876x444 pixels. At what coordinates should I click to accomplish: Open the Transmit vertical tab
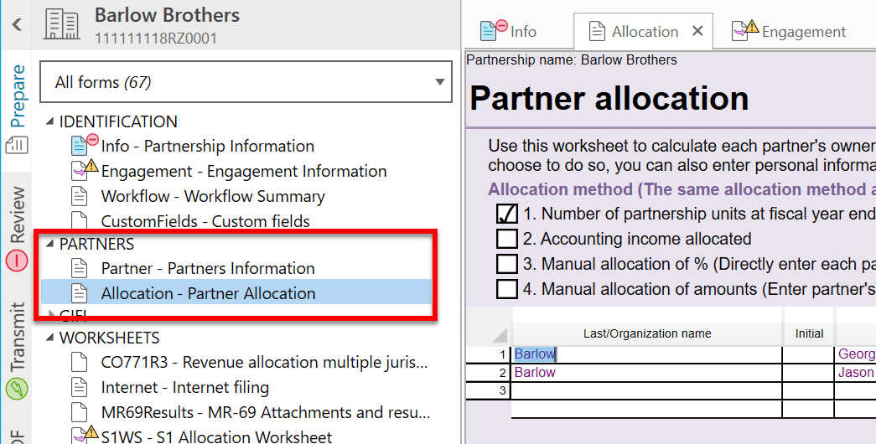tap(18, 338)
